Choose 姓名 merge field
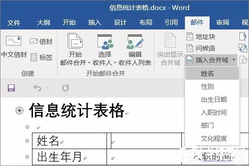The image size is (249, 166). pos(212,73)
